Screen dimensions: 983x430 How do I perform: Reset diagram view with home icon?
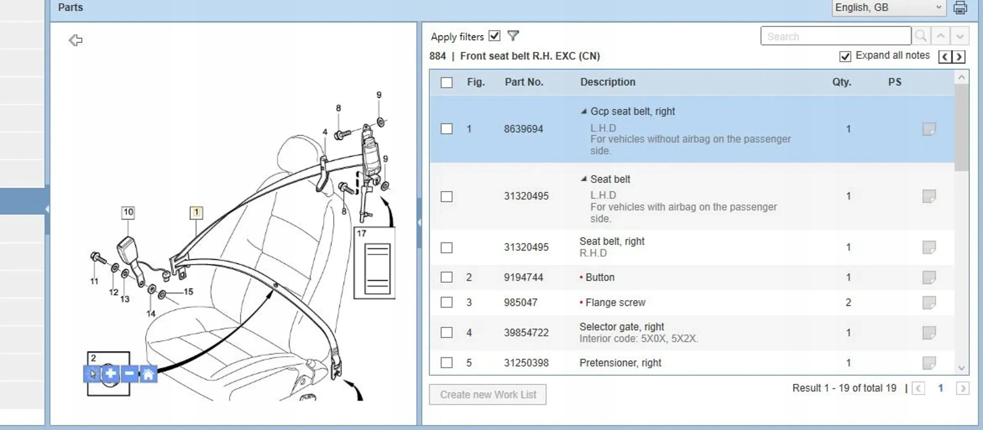148,374
